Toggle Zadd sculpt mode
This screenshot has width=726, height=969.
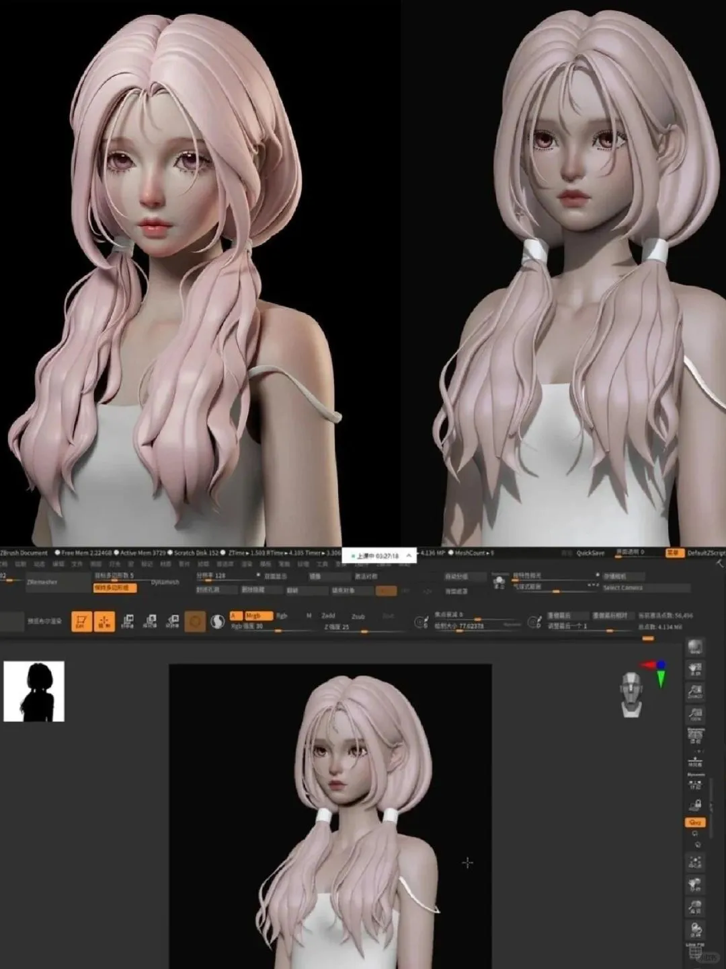[x=328, y=616]
